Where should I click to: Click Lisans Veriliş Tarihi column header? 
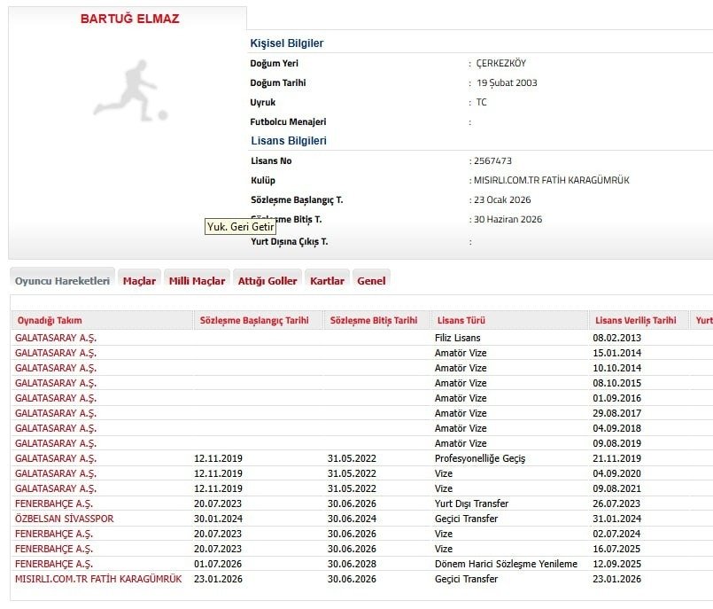click(636, 321)
